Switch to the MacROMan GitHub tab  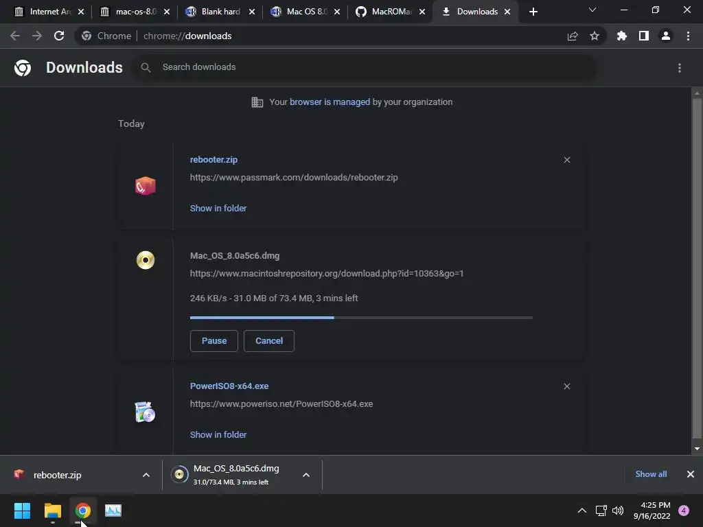(x=390, y=12)
